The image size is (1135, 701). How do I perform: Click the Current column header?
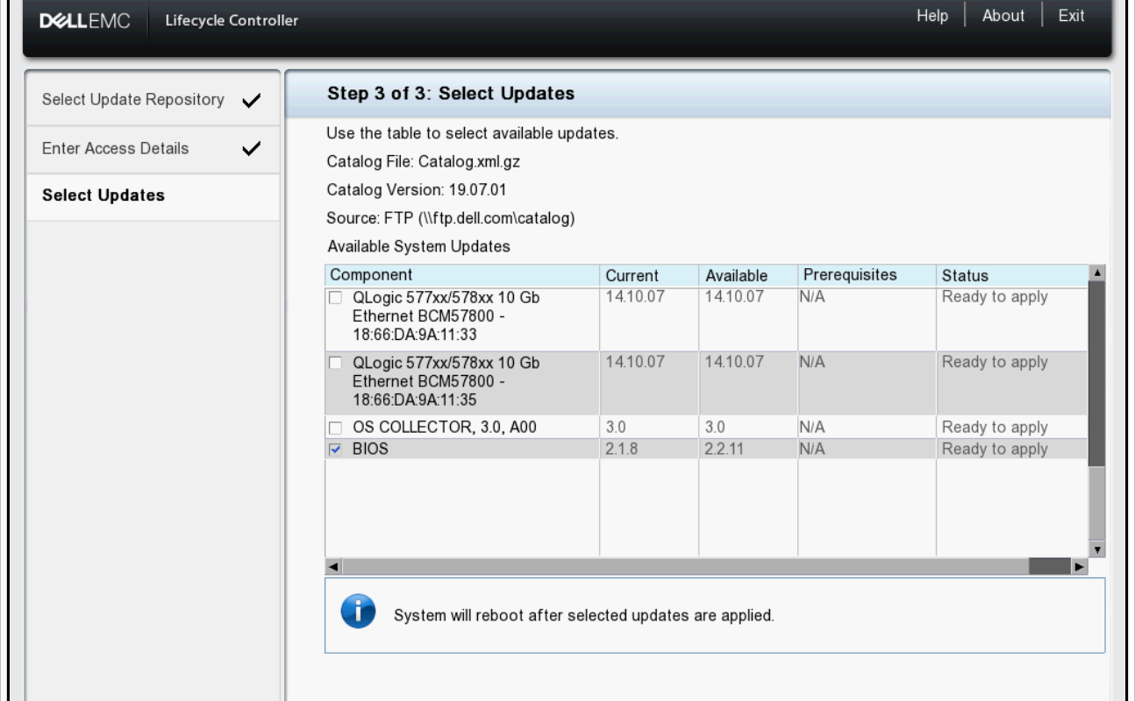click(x=649, y=275)
